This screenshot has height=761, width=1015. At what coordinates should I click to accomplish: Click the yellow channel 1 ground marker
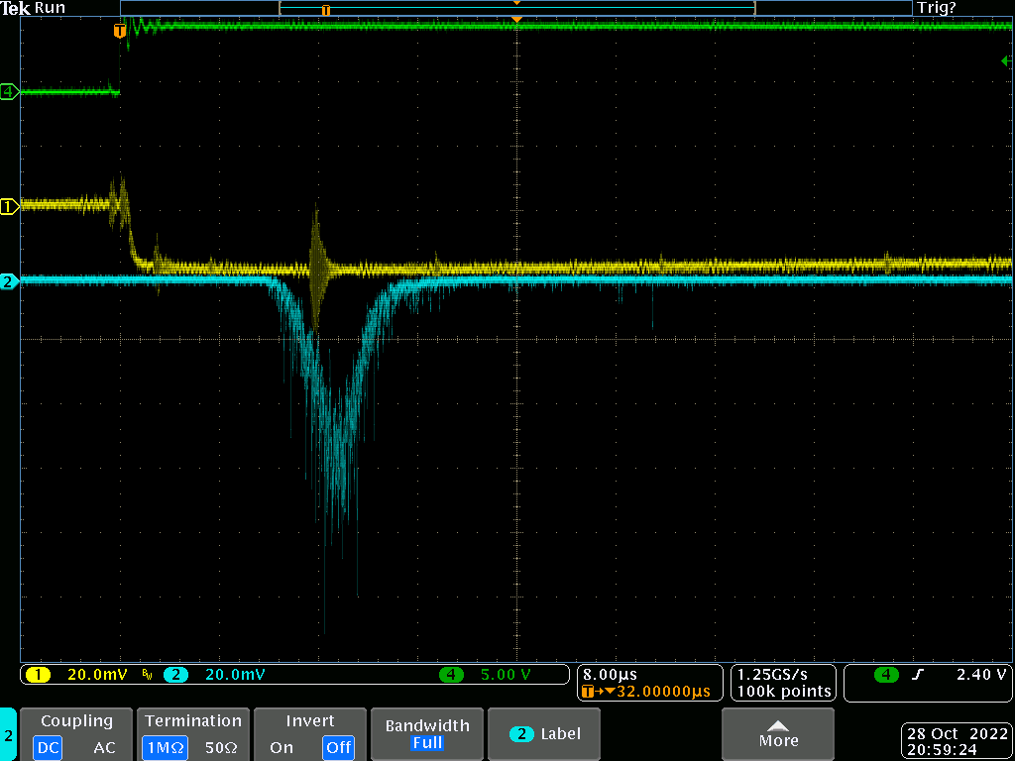click(x=9, y=206)
